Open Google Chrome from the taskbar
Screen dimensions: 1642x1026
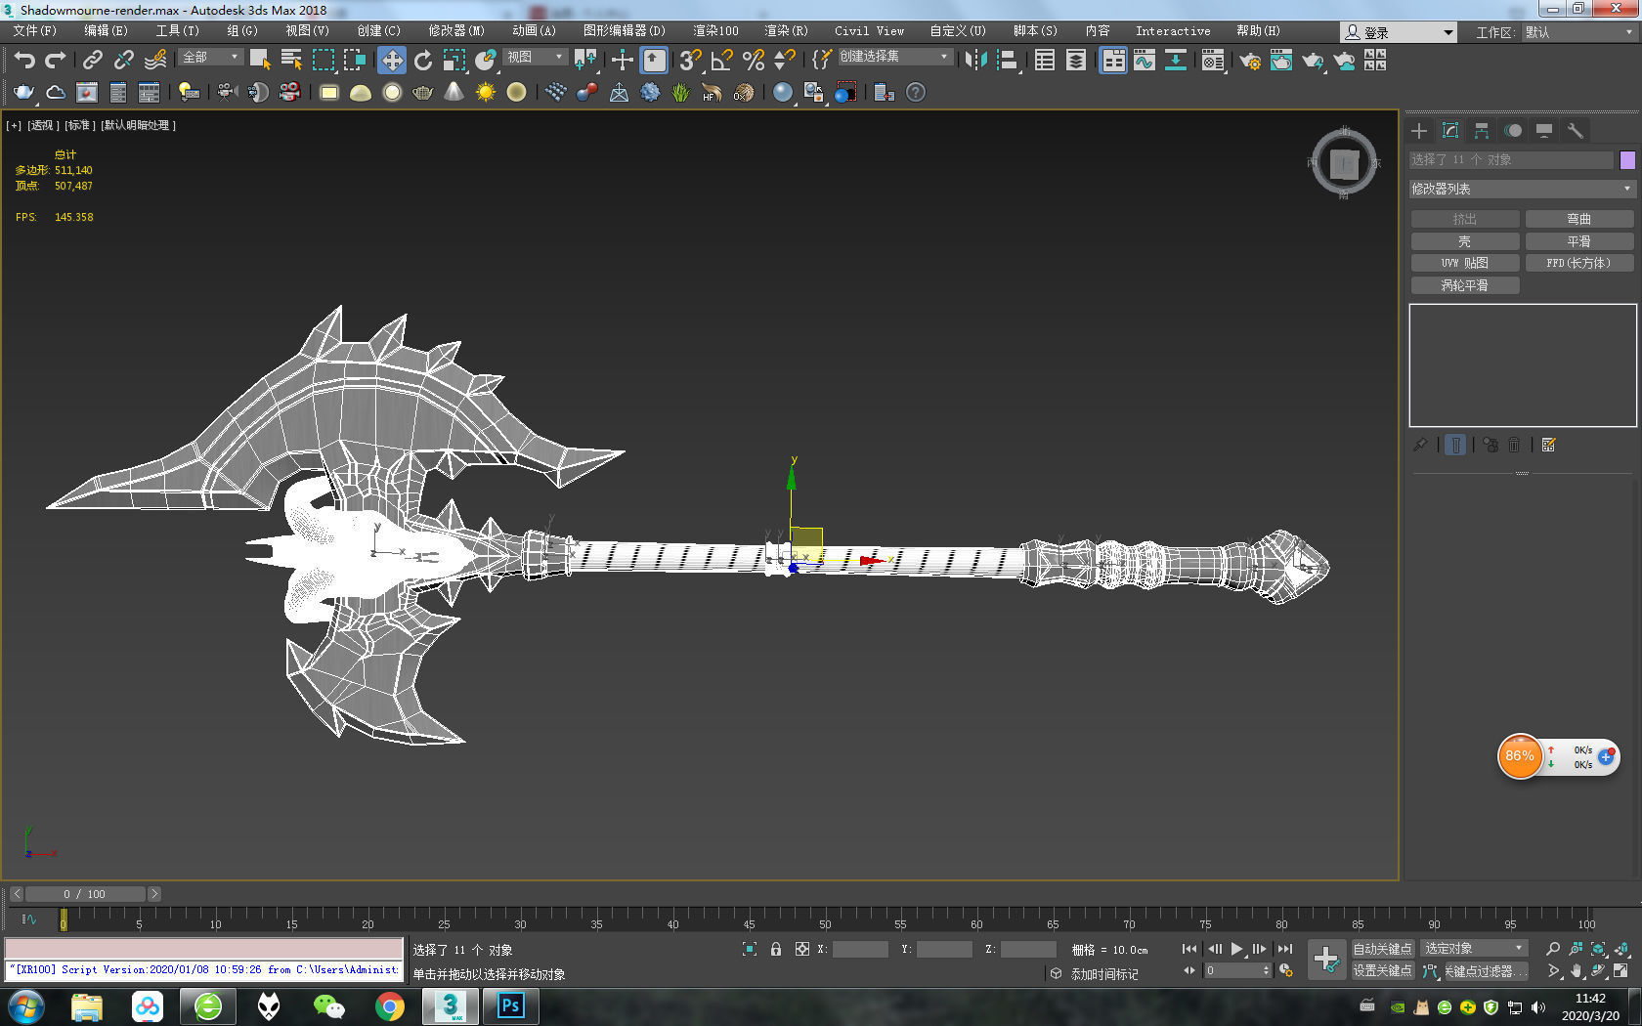coord(390,1005)
